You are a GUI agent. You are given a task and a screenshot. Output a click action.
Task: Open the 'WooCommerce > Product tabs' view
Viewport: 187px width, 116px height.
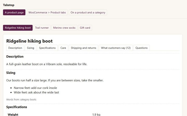point(47,12)
